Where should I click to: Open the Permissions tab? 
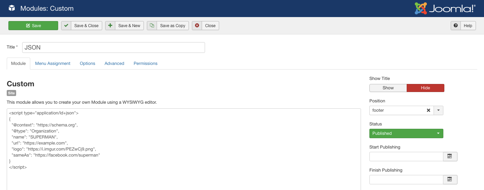(x=146, y=64)
